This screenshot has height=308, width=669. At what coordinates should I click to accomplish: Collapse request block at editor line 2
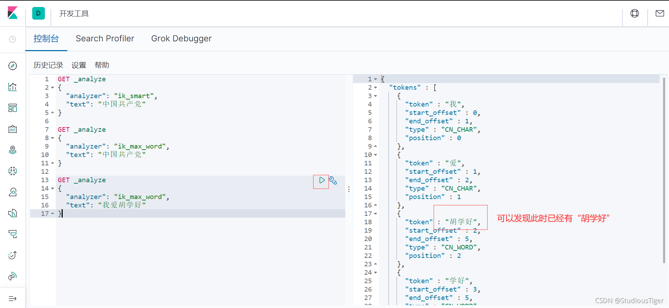coord(53,88)
